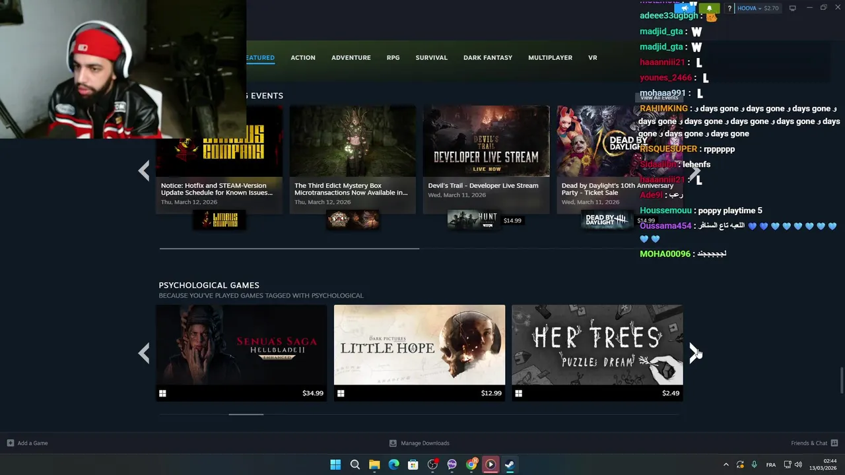Show next Psychological Games with right arrow

point(694,353)
